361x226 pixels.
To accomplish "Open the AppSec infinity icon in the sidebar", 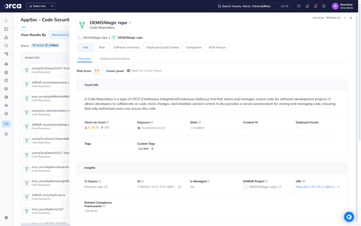I will [6, 124].
